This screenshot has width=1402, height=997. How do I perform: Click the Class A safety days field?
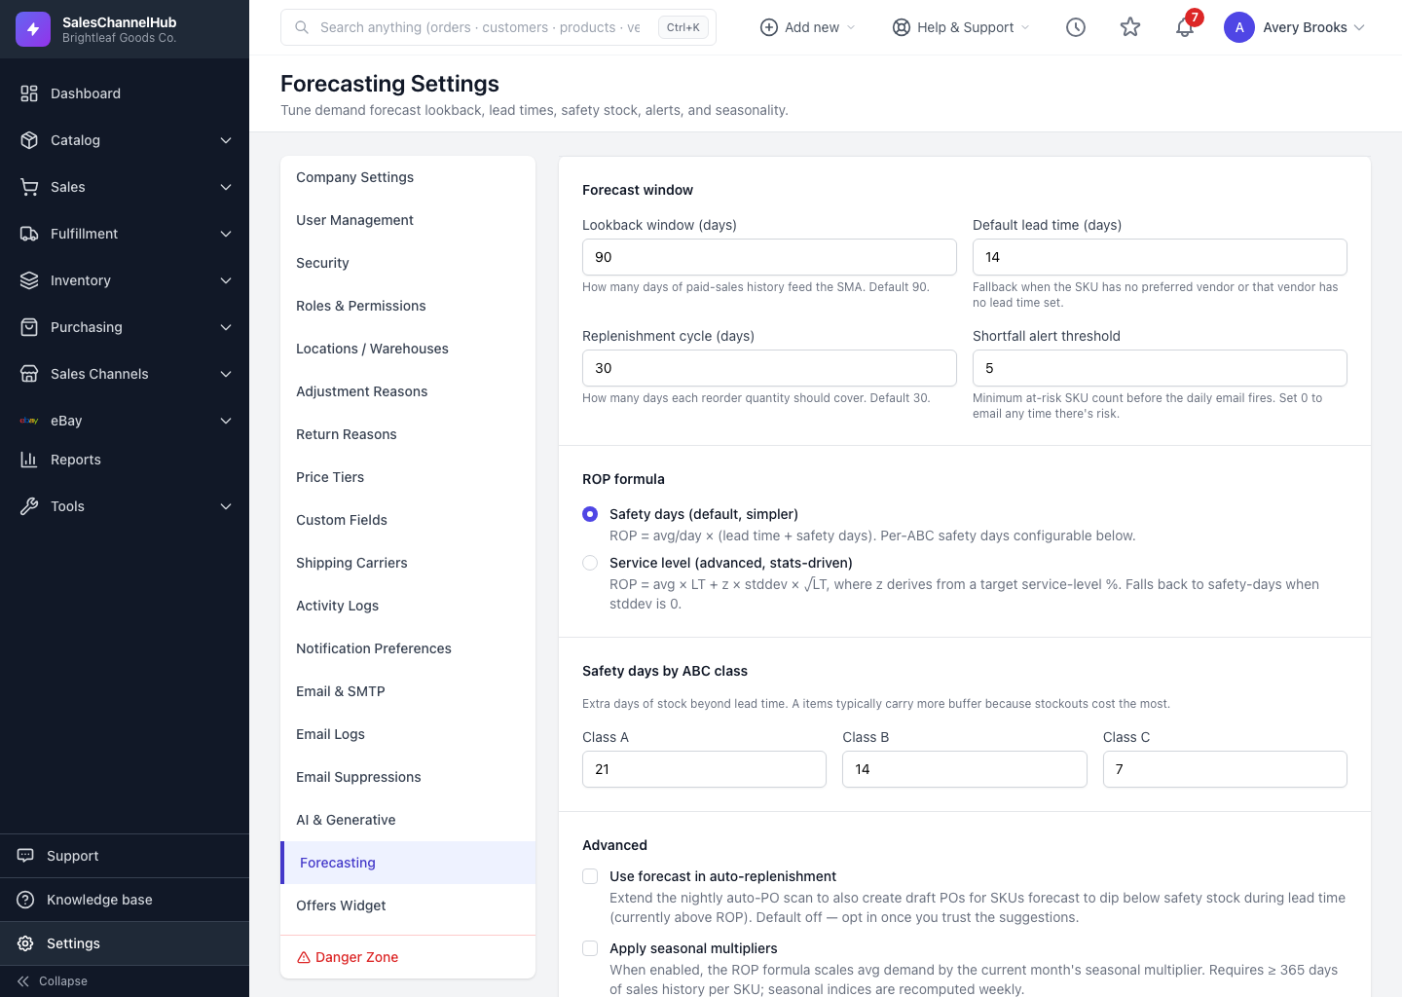point(704,769)
